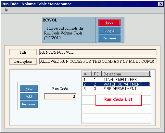Click the Title label box
This screenshot has height=133, width=165.
point(23,52)
